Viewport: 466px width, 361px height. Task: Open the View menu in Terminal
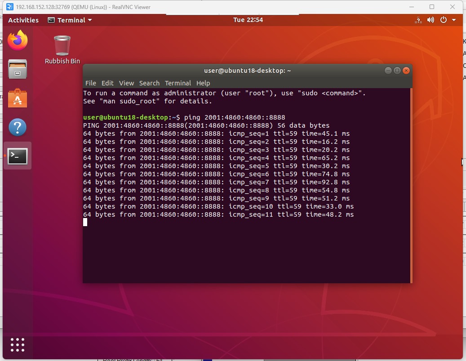126,83
